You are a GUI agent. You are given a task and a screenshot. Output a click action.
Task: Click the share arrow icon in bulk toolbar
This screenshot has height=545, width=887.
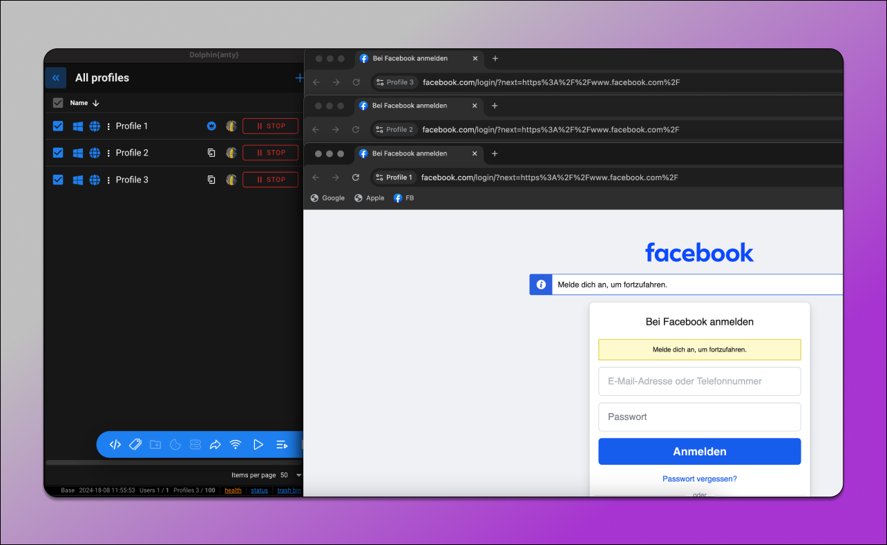point(216,445)
